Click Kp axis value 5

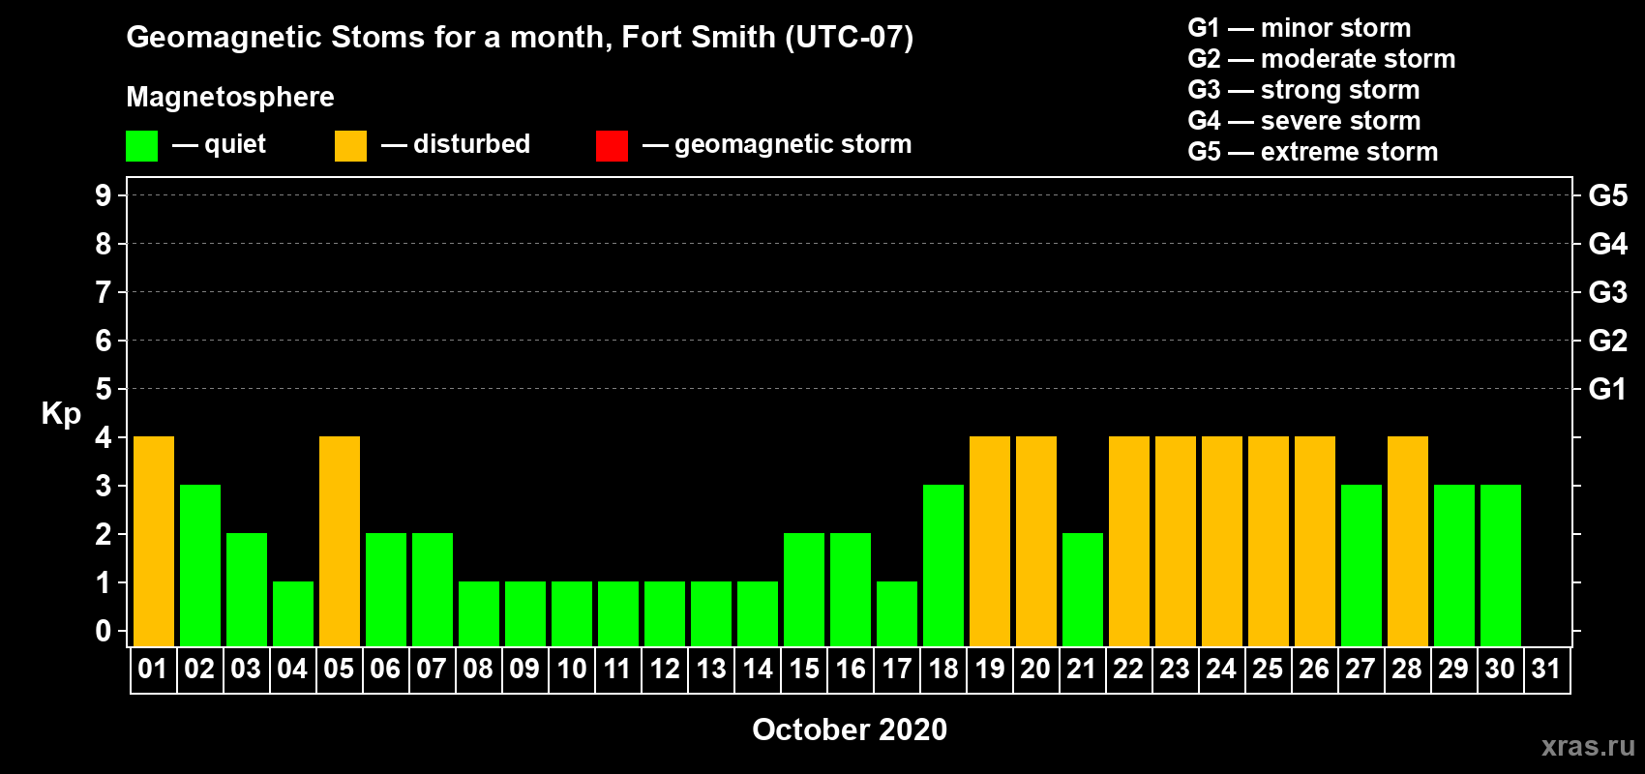[104, 389]
